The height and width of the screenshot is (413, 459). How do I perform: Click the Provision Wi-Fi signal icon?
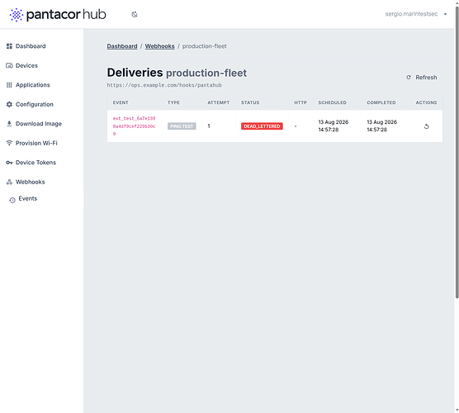coord(9,143)
